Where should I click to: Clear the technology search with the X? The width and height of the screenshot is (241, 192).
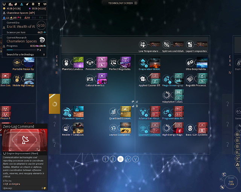44,54
